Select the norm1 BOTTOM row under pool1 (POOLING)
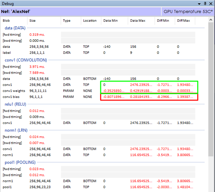The width and height of the screenshot is (215, 192). [99, 181]
